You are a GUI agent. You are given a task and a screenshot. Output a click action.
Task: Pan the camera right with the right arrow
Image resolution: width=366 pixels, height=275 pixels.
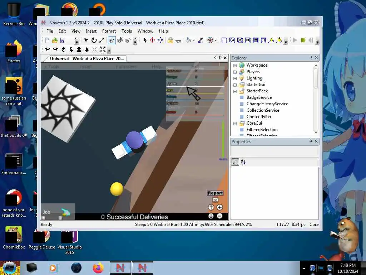[x=55, y=49]
